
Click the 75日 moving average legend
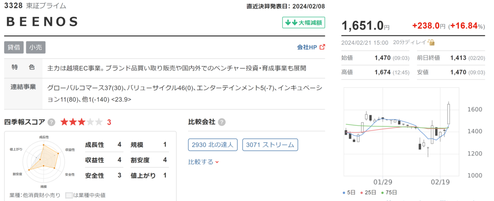390,192
